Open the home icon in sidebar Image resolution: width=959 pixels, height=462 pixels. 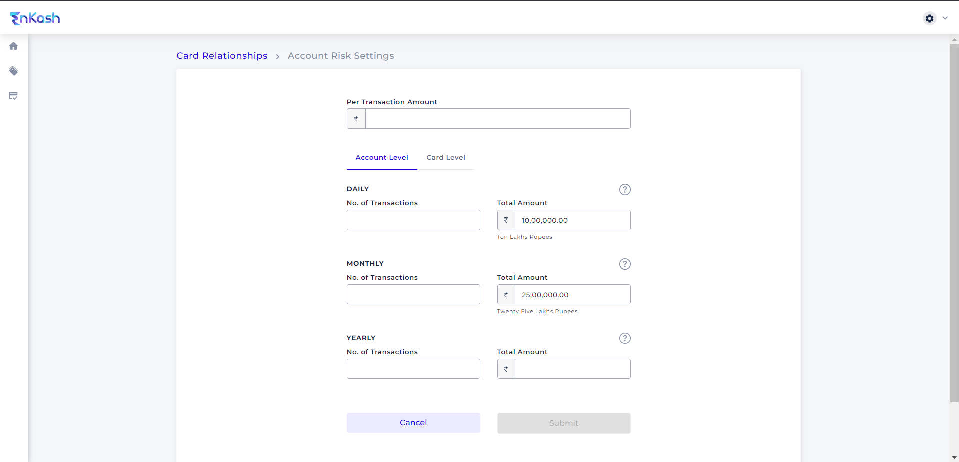click(13, 46)
